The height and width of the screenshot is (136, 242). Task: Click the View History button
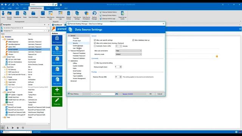(x=74, y=94)
